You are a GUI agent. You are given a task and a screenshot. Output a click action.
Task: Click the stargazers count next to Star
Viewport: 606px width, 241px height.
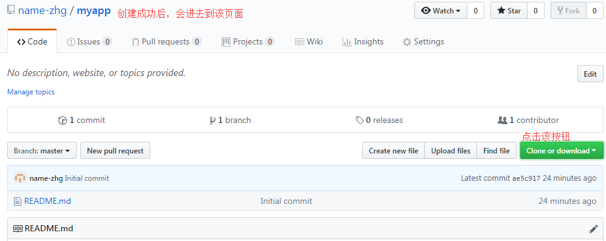click(535, 10)
